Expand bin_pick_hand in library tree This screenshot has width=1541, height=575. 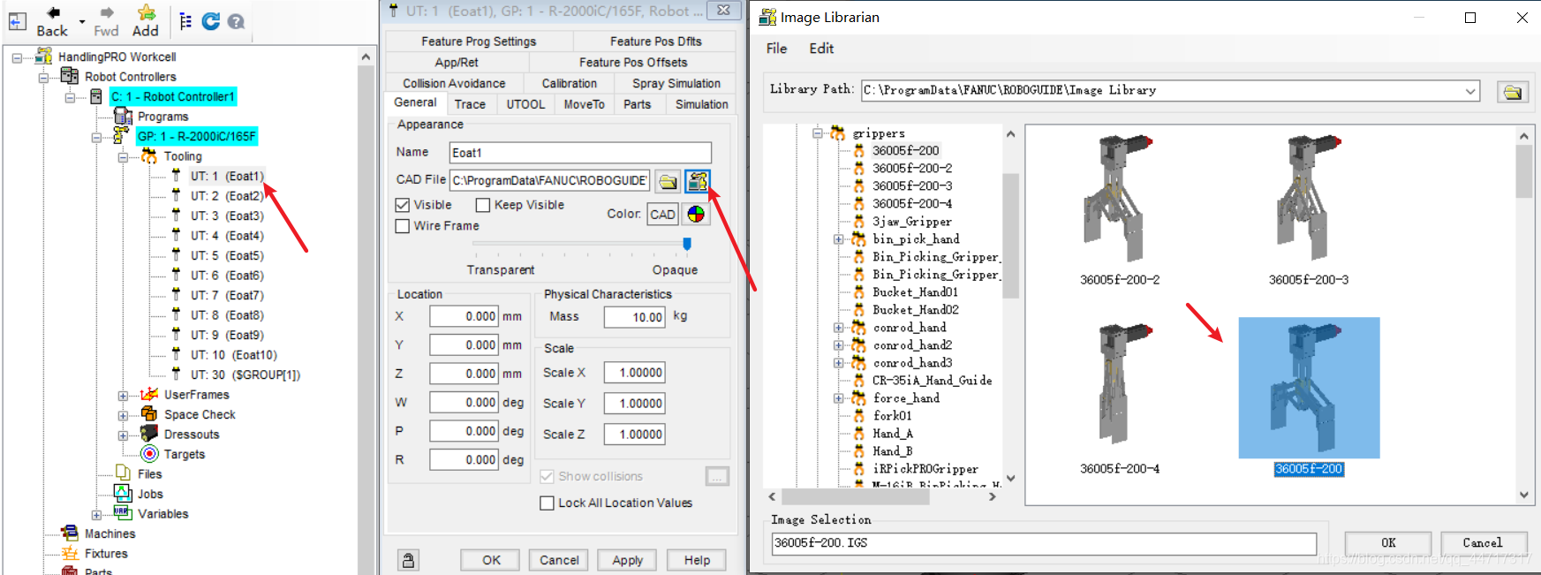(838, 239)
